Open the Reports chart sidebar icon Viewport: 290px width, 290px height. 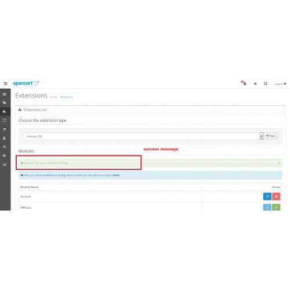point(5,165)
